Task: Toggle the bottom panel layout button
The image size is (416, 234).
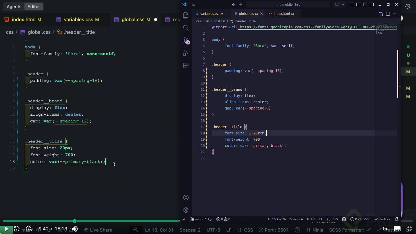Action: pos(365,4)
